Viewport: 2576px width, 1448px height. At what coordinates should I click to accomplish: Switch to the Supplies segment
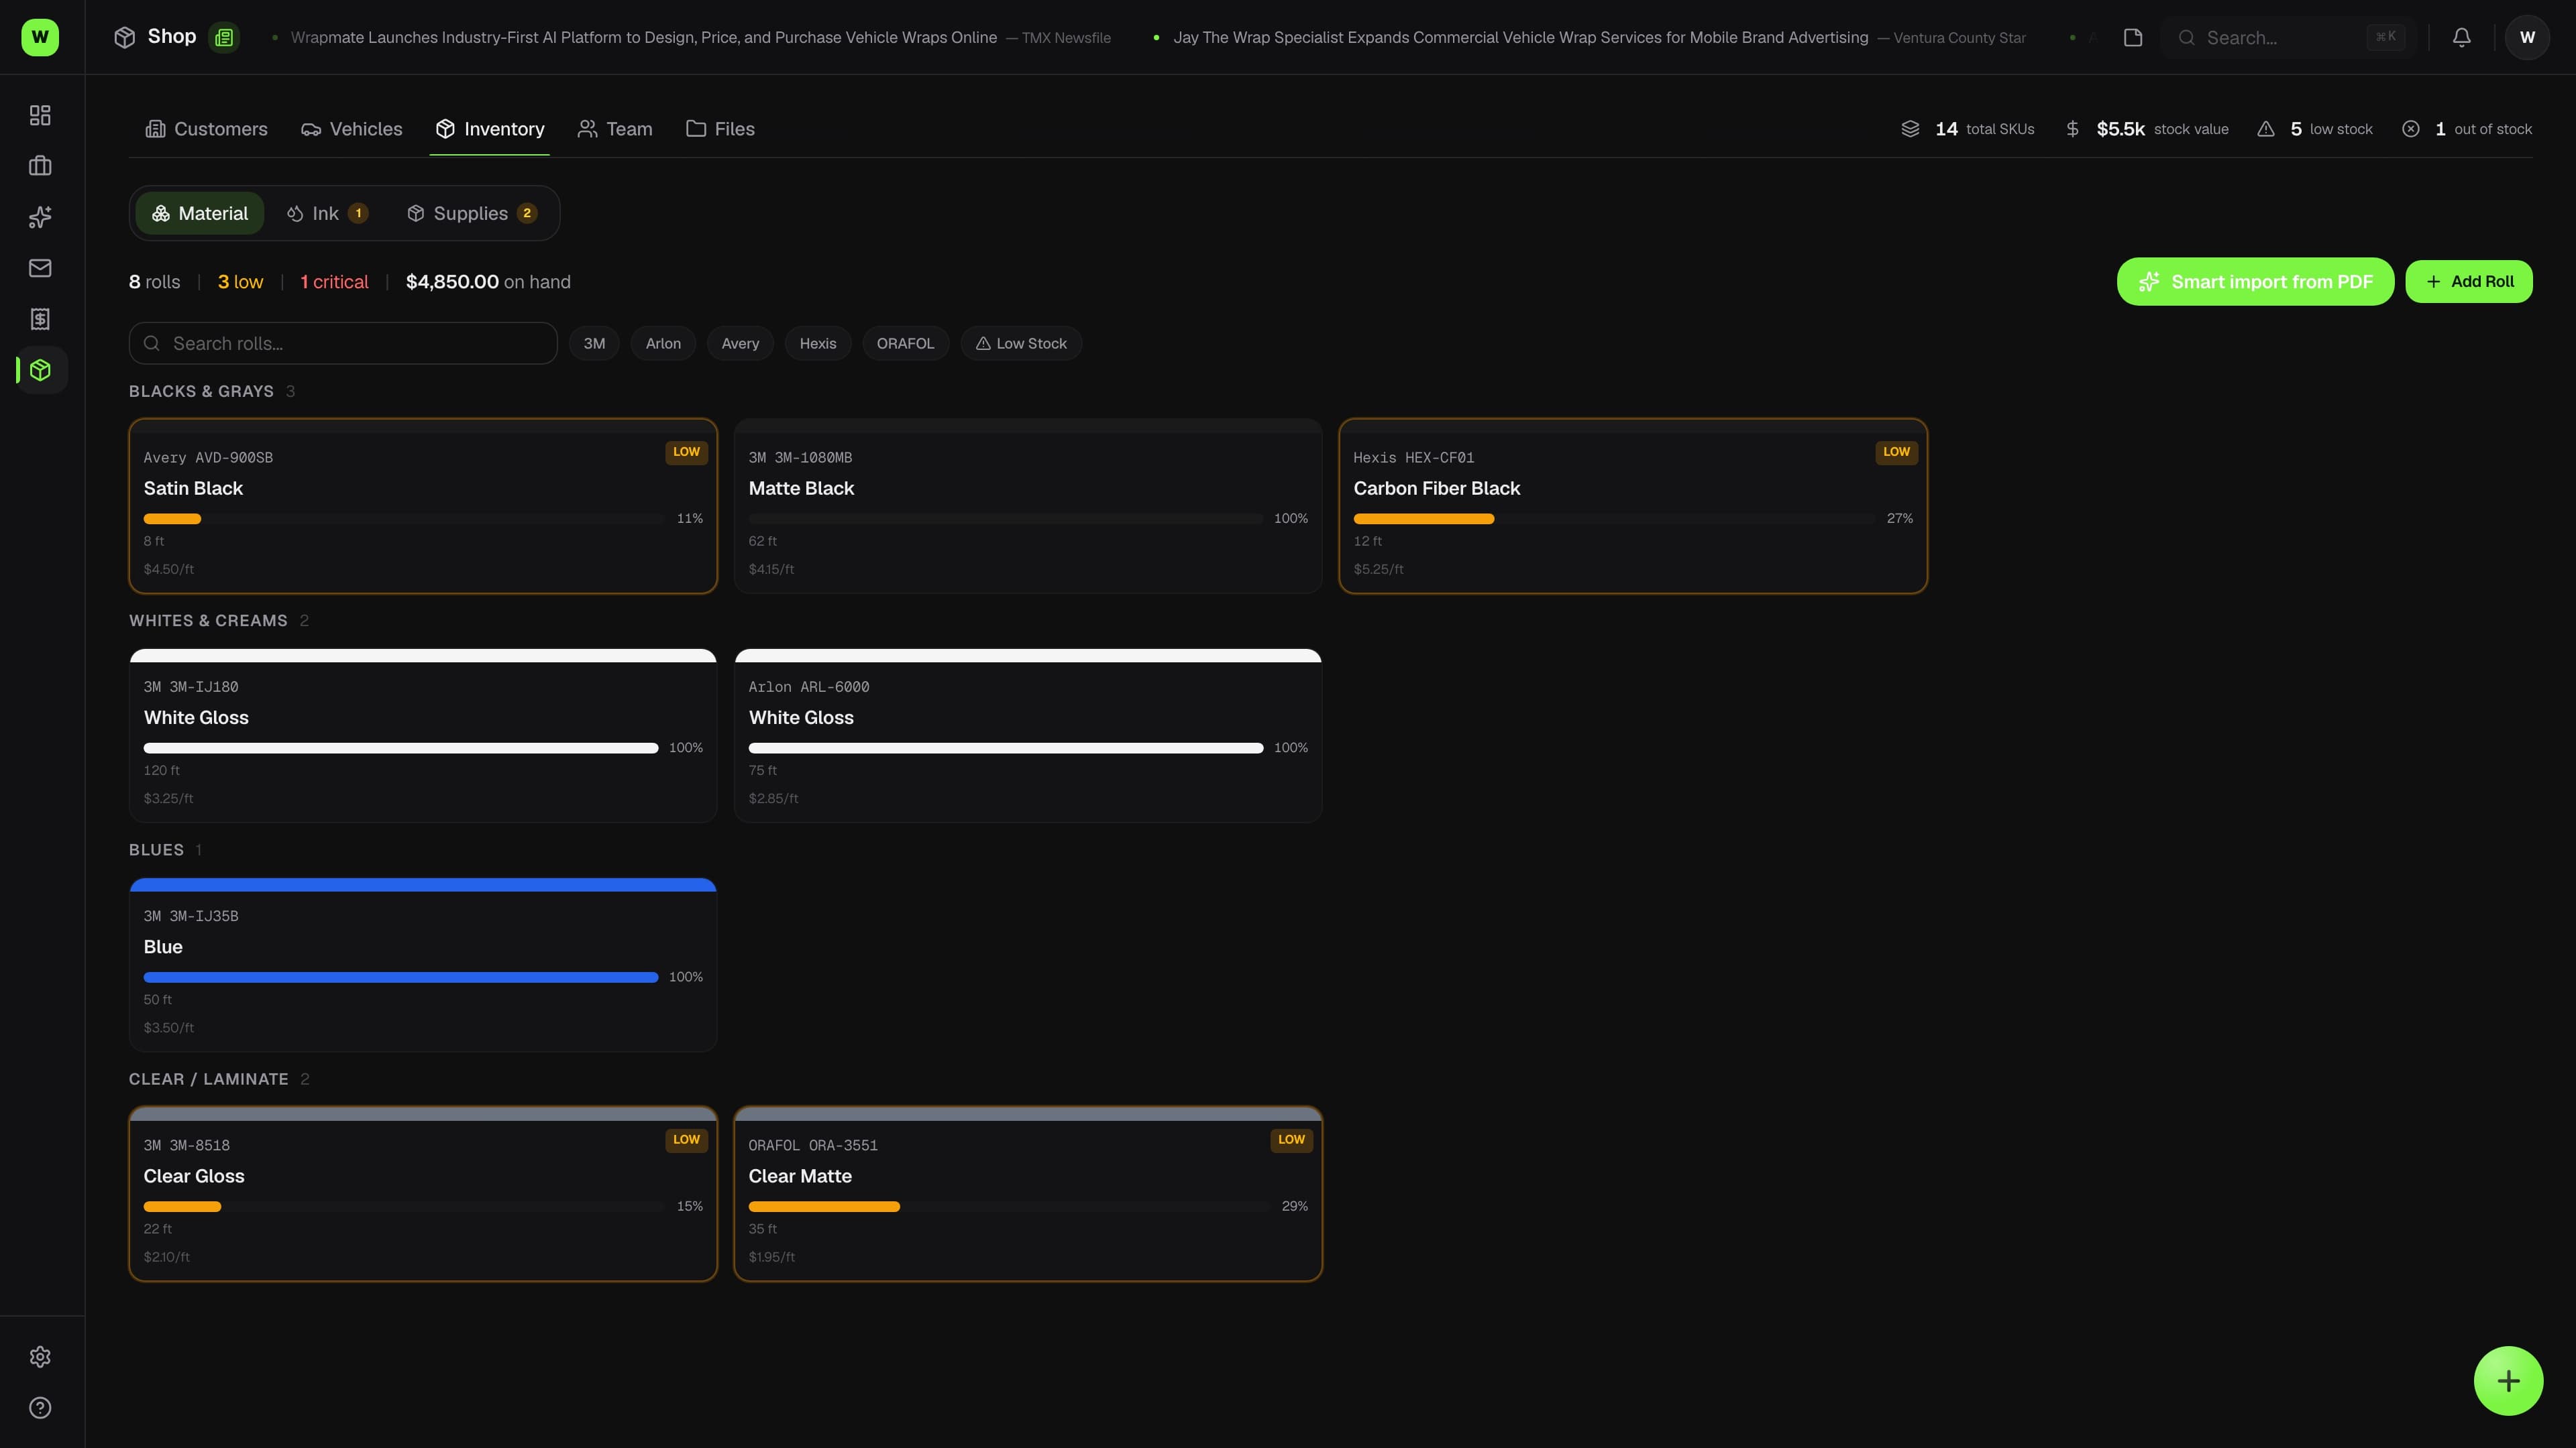coord(472,213)
